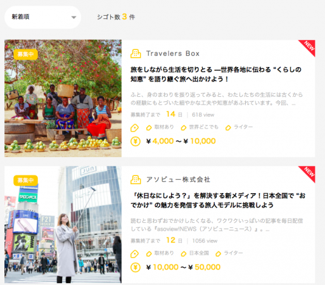Click the building icon next to Travelers Box
The height and width of the screenshot is (285, 325).
[136, 54]
